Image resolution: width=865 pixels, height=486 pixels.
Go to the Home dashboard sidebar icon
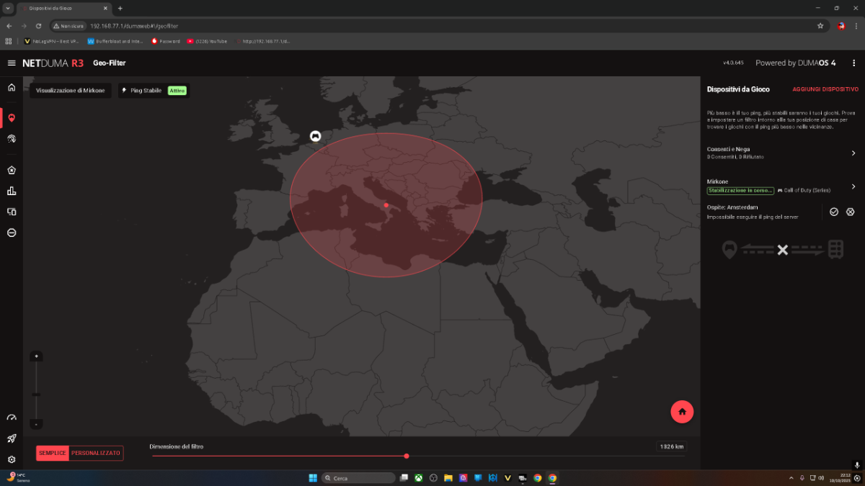12,88
